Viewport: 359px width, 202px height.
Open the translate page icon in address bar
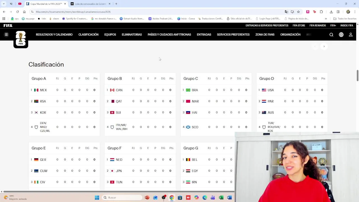286,12
